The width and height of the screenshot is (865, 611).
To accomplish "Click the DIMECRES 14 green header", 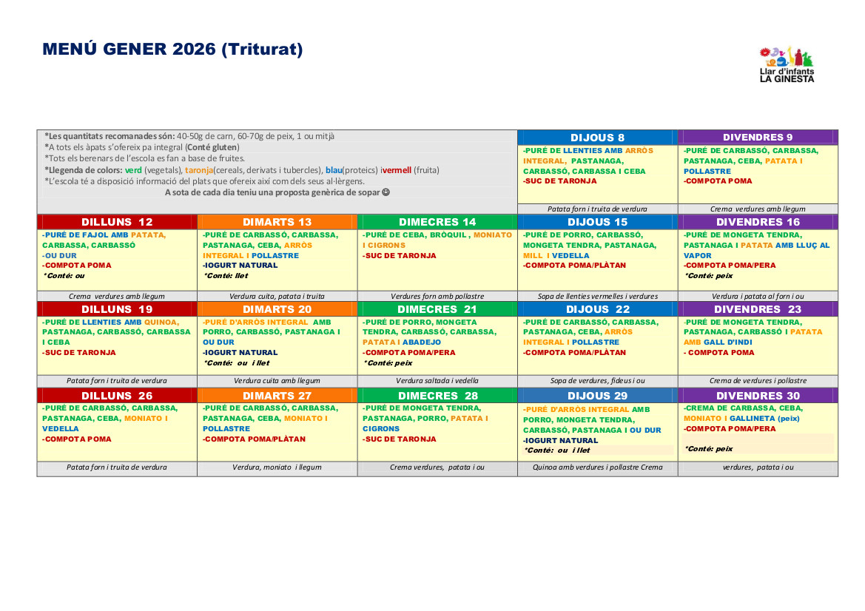I will (x=437, y=222).
